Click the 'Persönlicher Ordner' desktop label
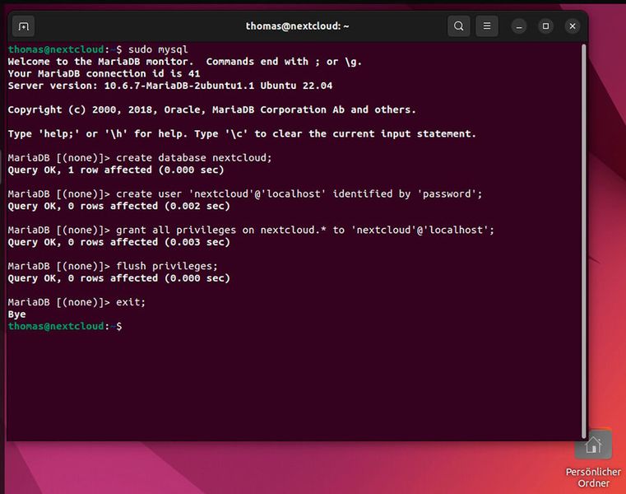The width and height of the screenshot is (626, 494). (x=593, y=478)
